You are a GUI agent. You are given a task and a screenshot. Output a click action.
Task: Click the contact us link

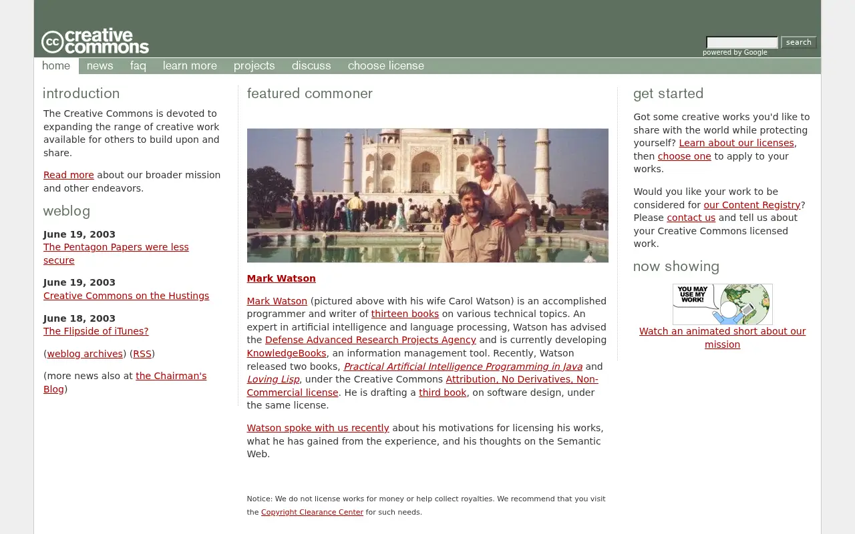tap(691, 218)
